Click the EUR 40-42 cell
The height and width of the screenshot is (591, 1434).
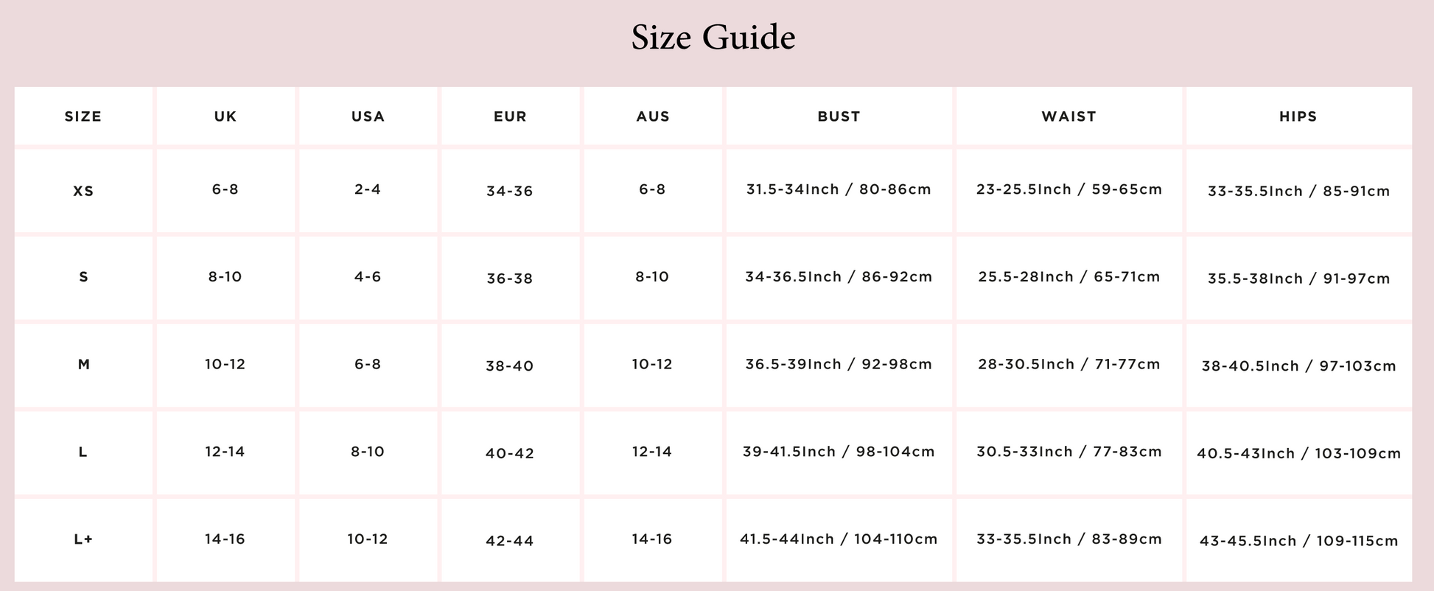[510, 453]
